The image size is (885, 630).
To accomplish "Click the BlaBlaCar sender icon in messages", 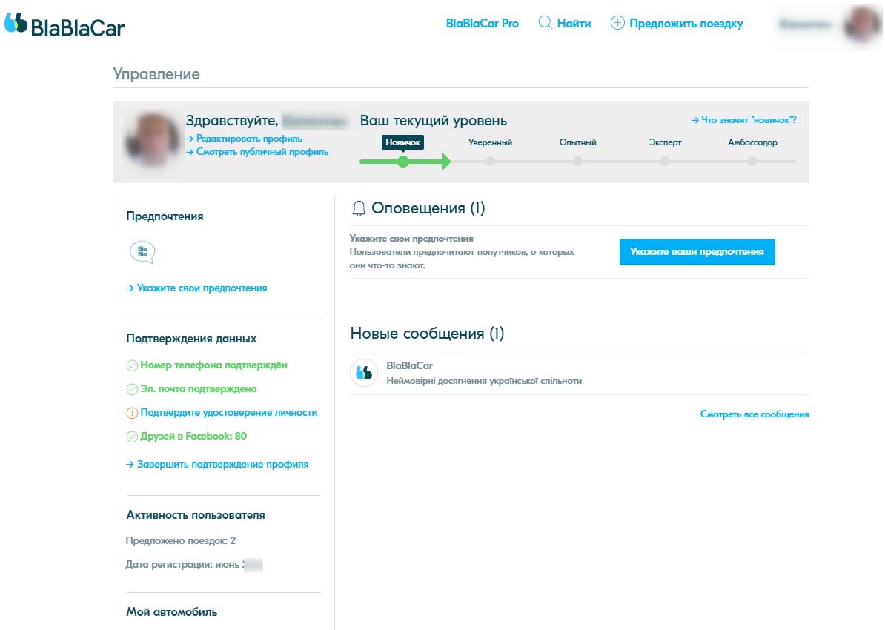I will 364,373.
